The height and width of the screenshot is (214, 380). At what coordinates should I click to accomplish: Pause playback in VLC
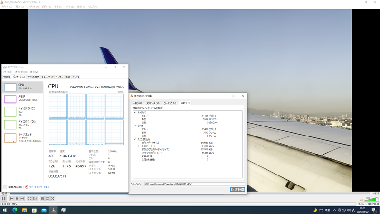(4, 198)
